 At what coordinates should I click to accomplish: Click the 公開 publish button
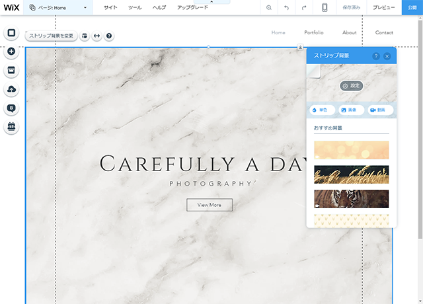(x=412, y=7)
